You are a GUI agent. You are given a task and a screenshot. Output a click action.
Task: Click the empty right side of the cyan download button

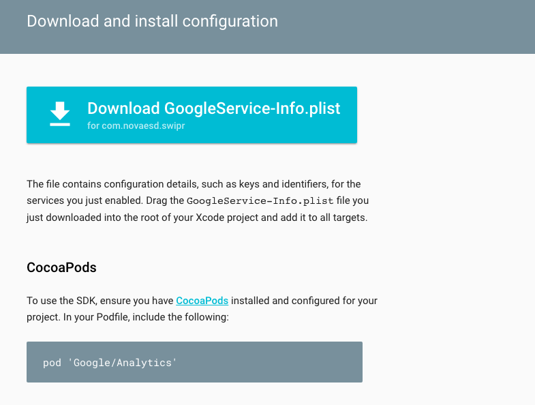pyautogui.click(x=349, y=115)
